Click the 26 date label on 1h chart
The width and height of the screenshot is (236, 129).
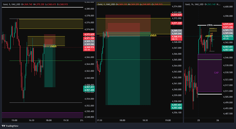tap(218, 120)
